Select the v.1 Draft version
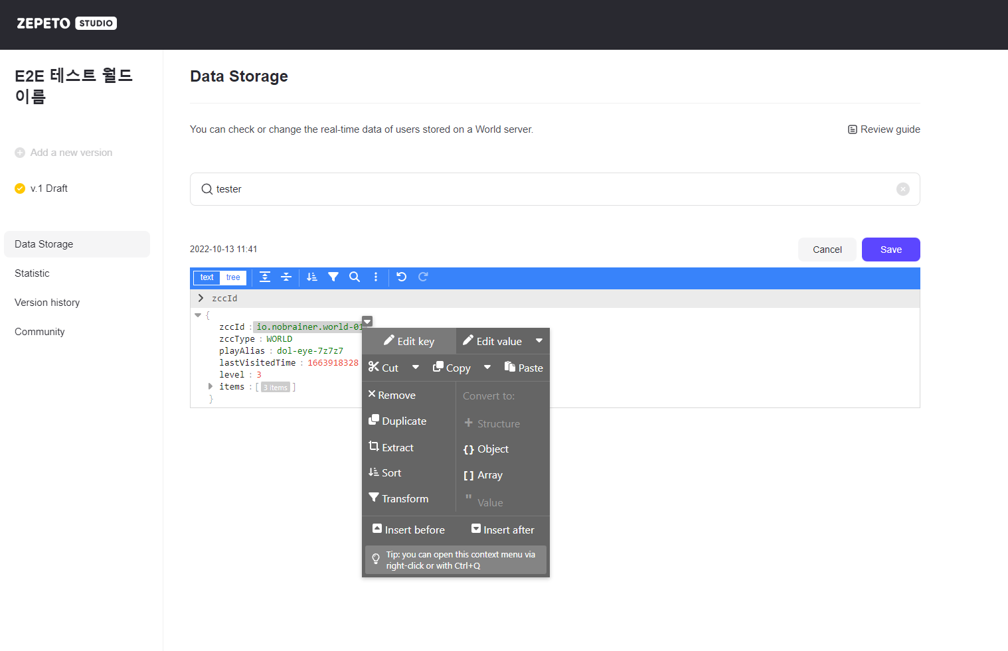The width and height of the screenshot is (1008, 651). coord(41,188)
